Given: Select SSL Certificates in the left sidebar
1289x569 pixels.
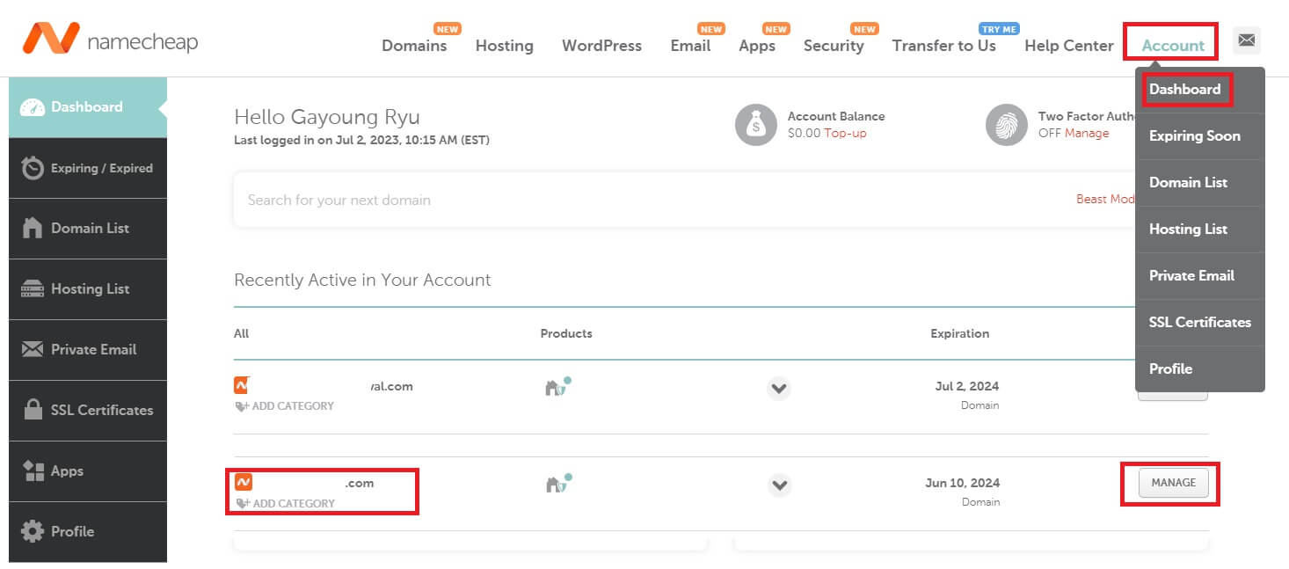Looking at the screenshot, I should point(88,411).
